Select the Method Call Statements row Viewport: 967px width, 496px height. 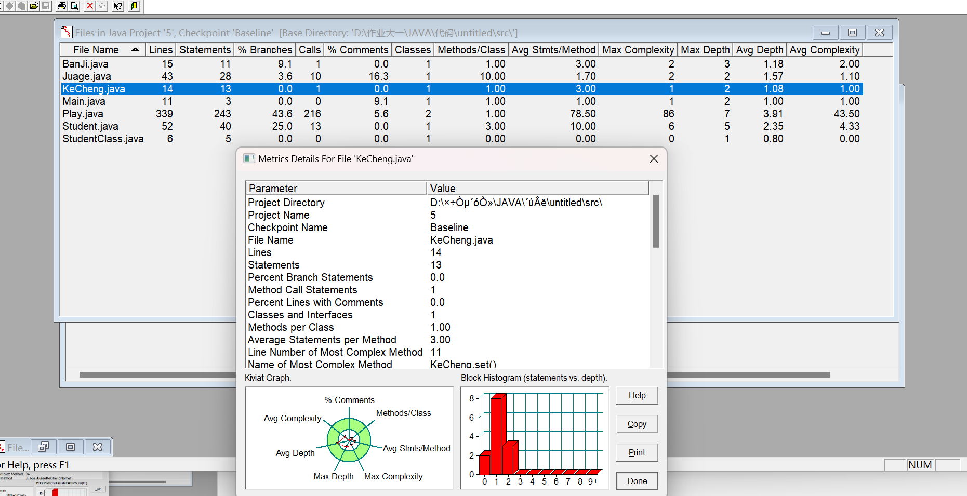tap(447, 290)
